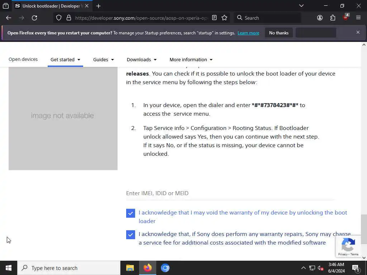This screenshot has width=367, height=275.
Task: Expand the Get started dropdown
Action: coord(65,60)
